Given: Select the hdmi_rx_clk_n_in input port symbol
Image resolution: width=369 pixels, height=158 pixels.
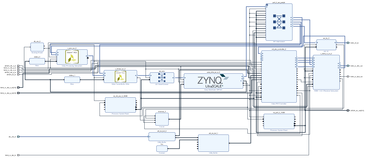Looking at the screenshot, I should [x=18, y=70].
